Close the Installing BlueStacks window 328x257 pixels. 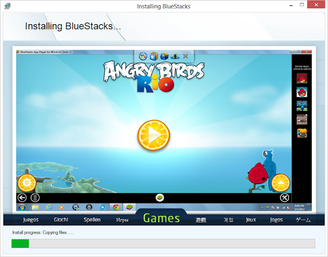[x=316, y=5]
